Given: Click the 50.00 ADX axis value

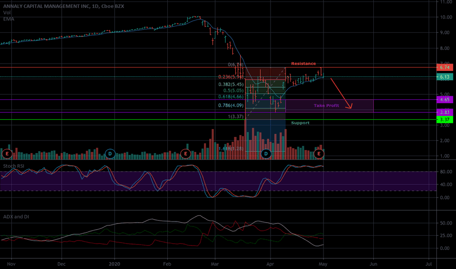Looking at the screenshot, I should tap(446, 223).
